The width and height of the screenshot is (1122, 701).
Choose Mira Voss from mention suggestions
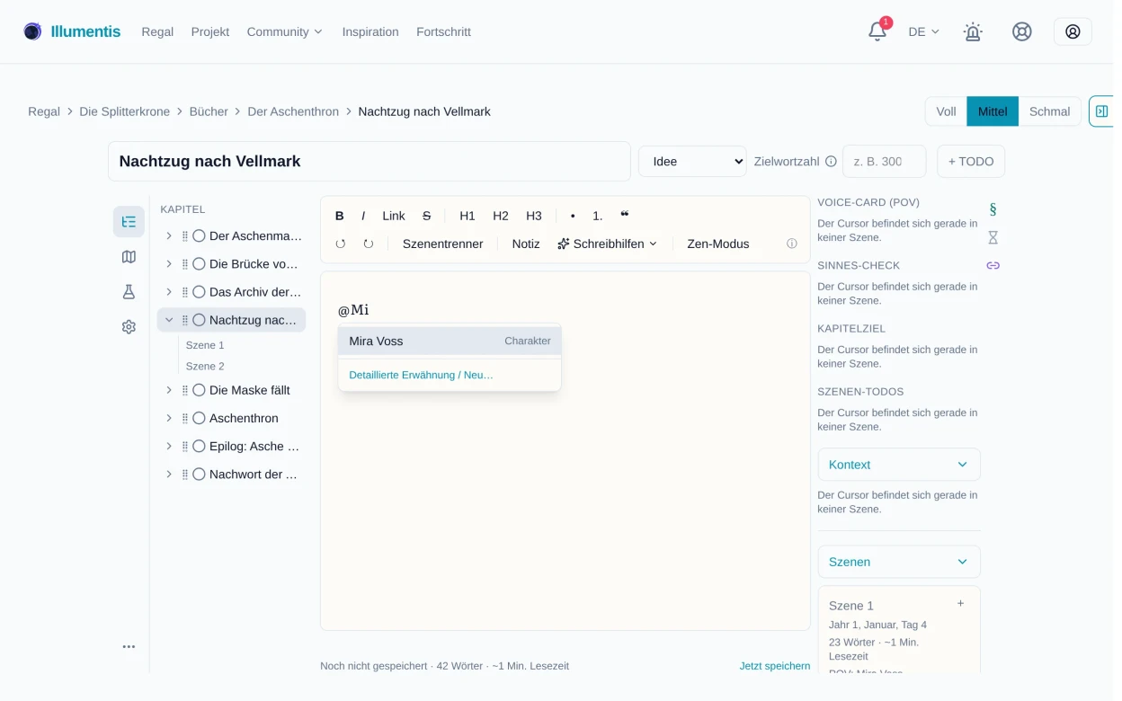[x=450, y=342]
